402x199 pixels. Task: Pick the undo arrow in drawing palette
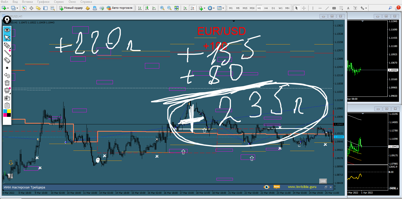coord(7,75)
